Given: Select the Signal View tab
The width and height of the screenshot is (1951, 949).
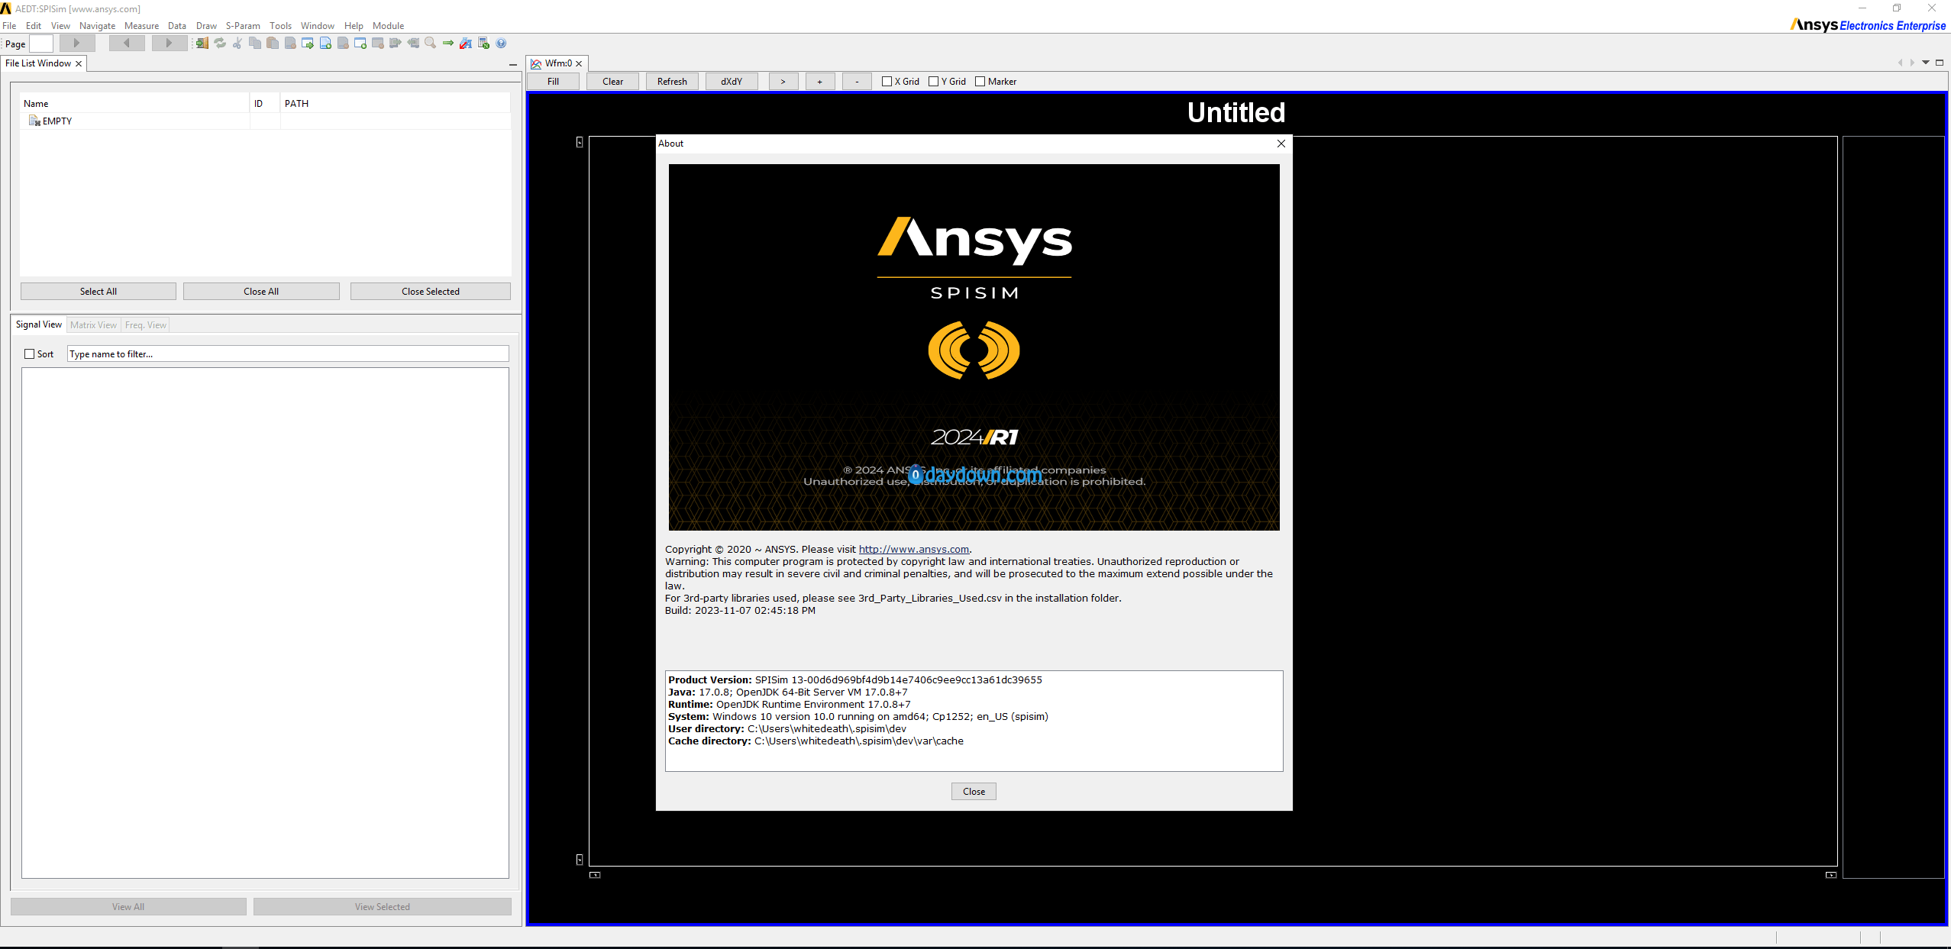Looking at the screenshot, I should [39, 324].
